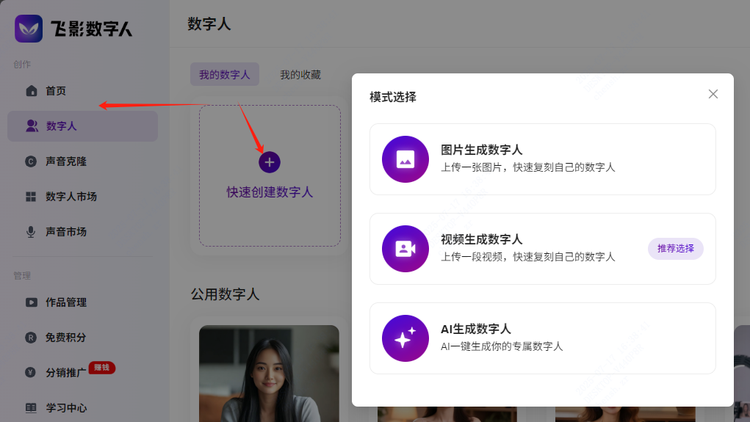Click the 模式选择 dialog title

click(393, 97)
